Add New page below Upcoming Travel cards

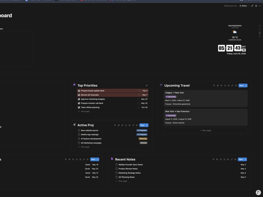point(205,130)
